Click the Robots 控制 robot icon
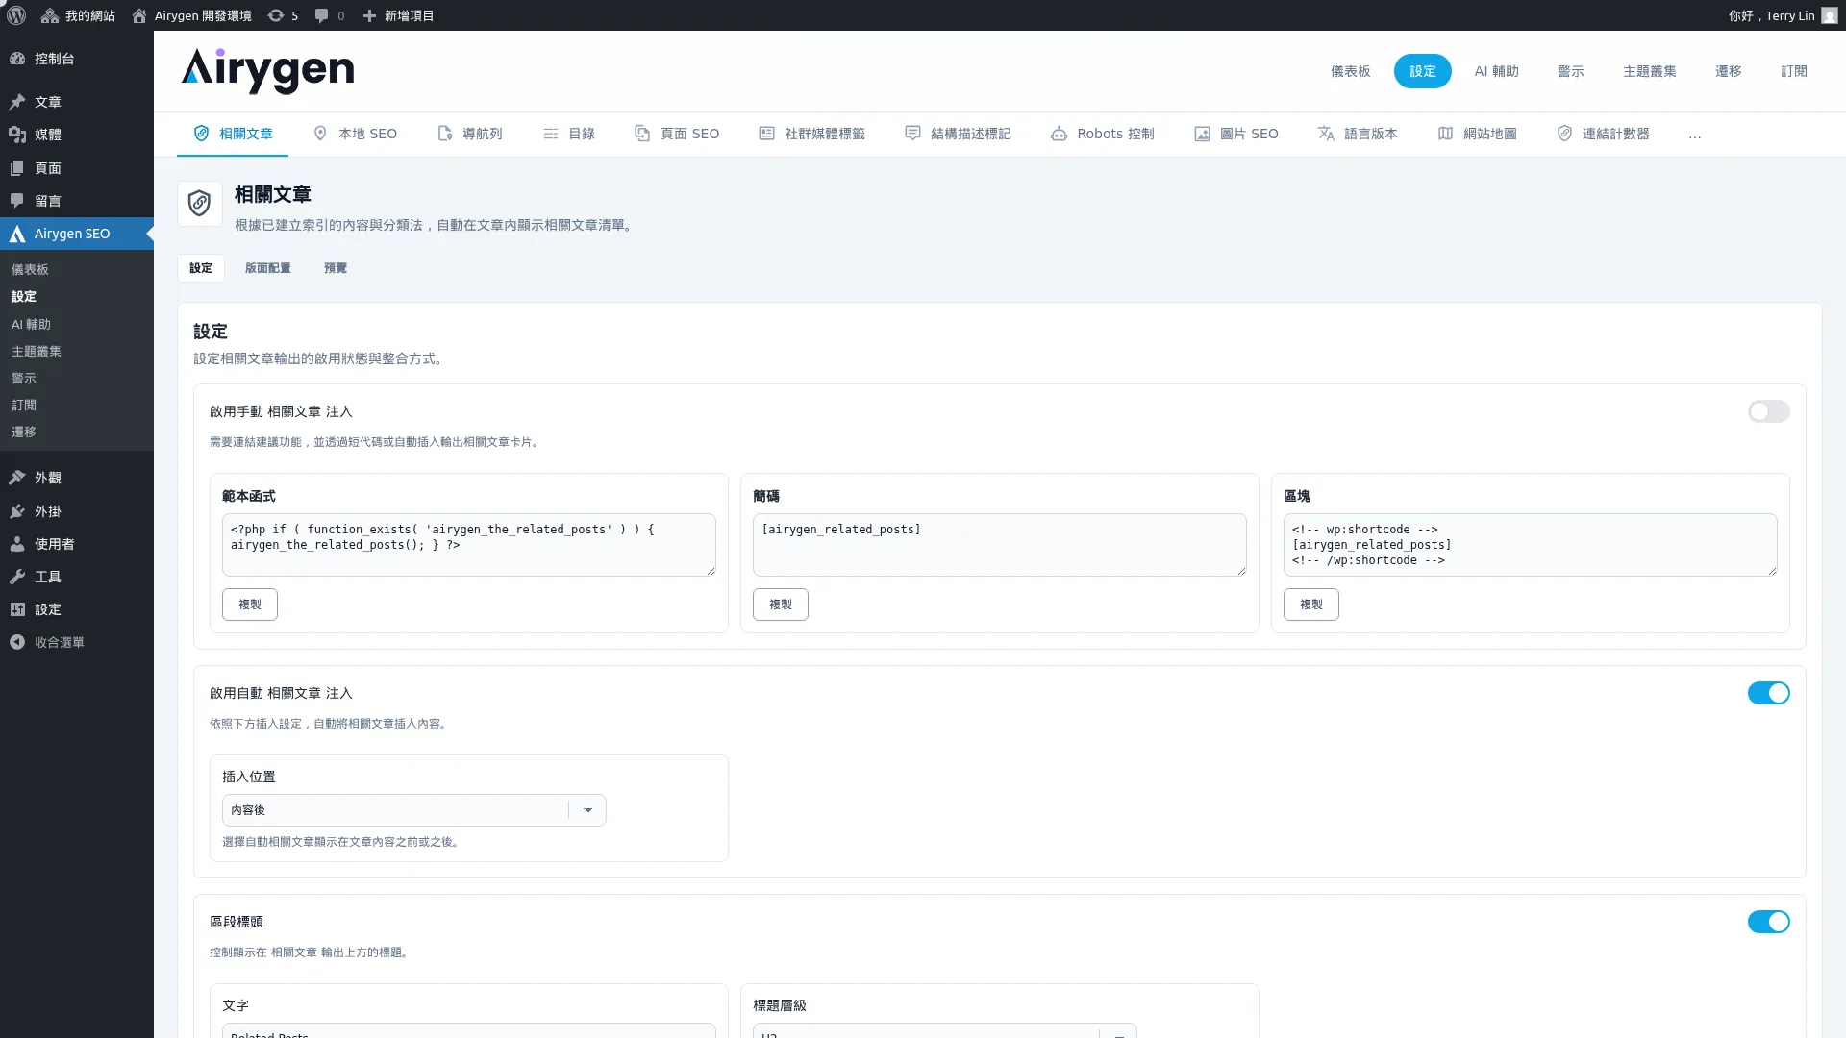The height and width of the screenshot is (1038, 1846). [x=1059, y=134]
